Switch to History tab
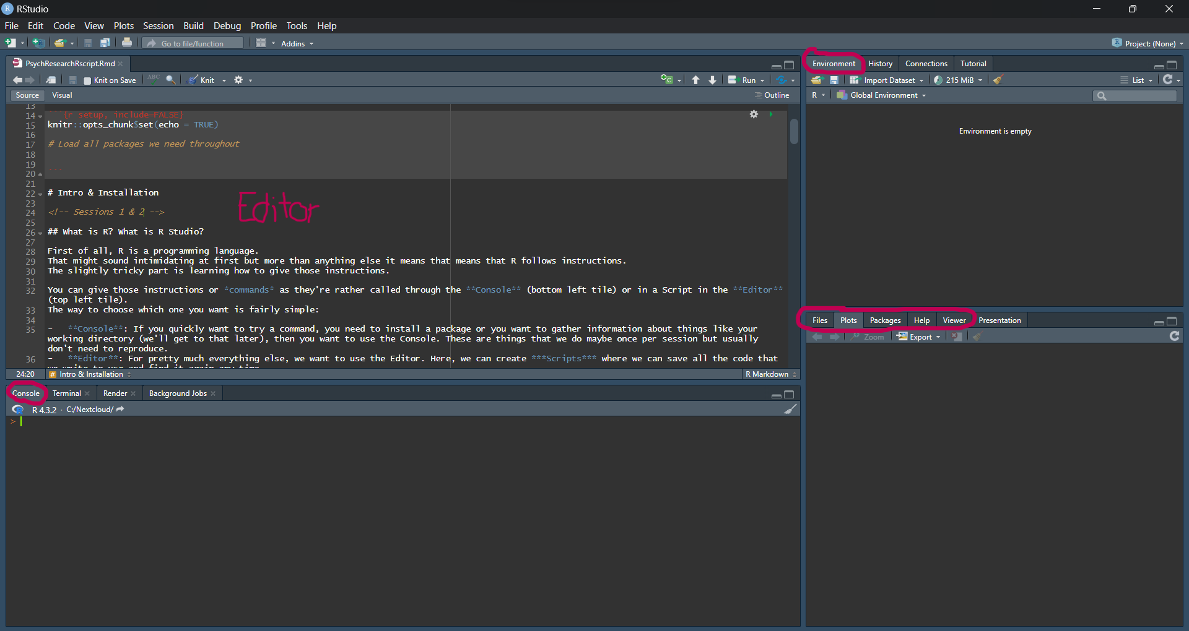Image resolution: width=1189 pixels, height=631 pixels. tap(880, 64)
